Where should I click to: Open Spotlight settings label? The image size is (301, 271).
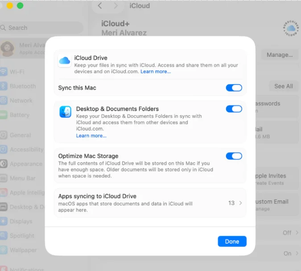pos(22,236)
